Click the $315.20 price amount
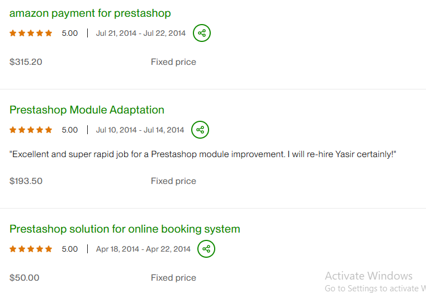 (x=26, y=62)
